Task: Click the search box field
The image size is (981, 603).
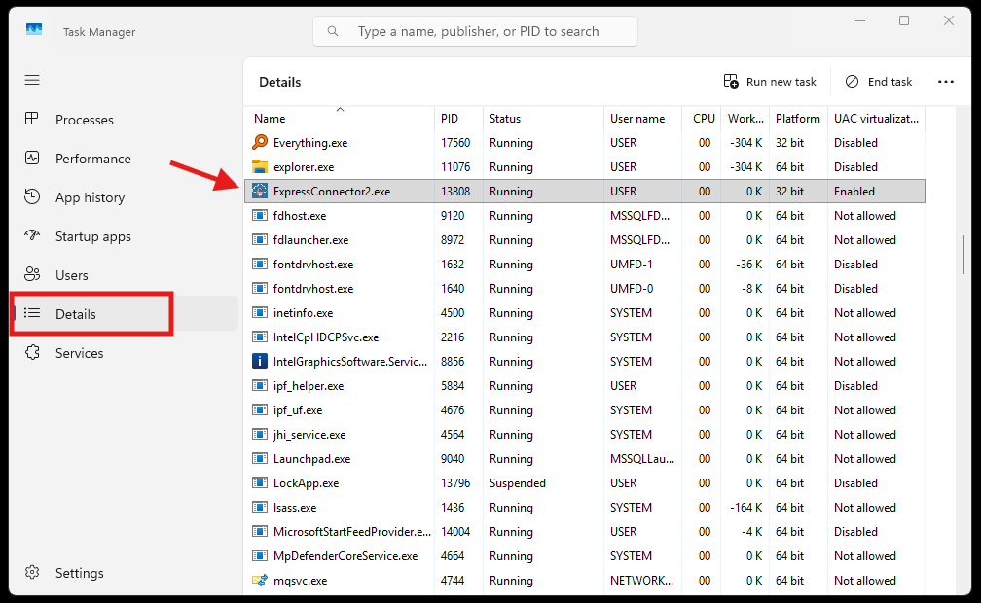Action: (x=477, y=31)
